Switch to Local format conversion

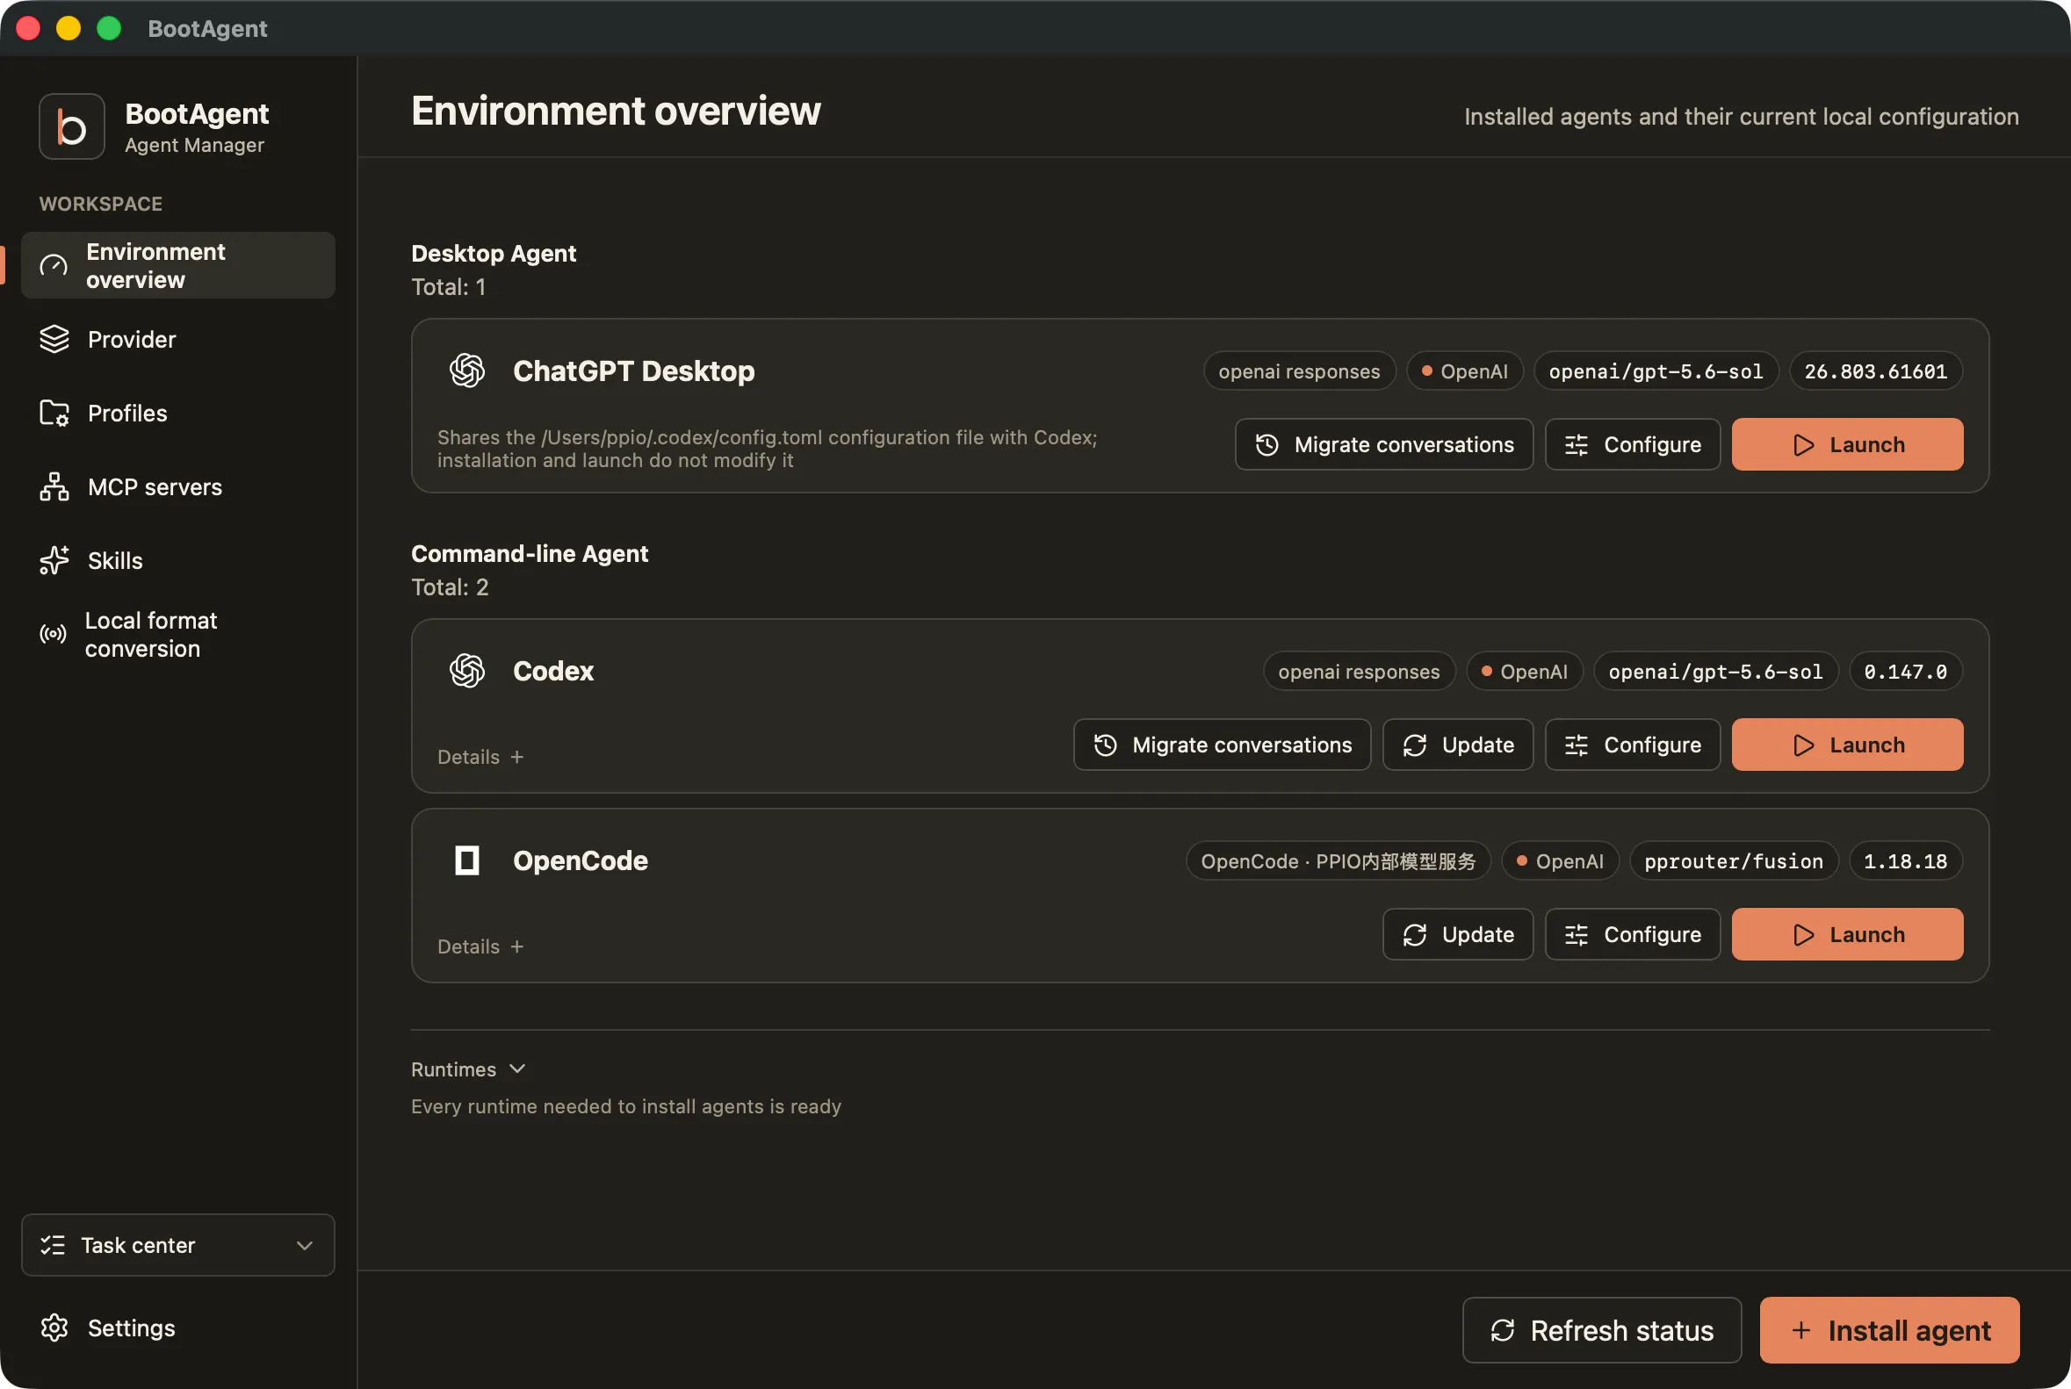(178, 634)
